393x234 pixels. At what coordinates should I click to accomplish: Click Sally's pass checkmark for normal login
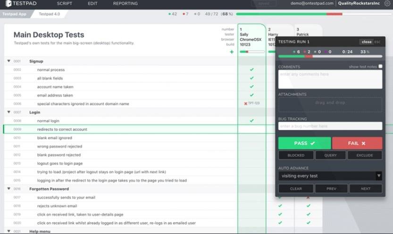click(x=251, y=121)
